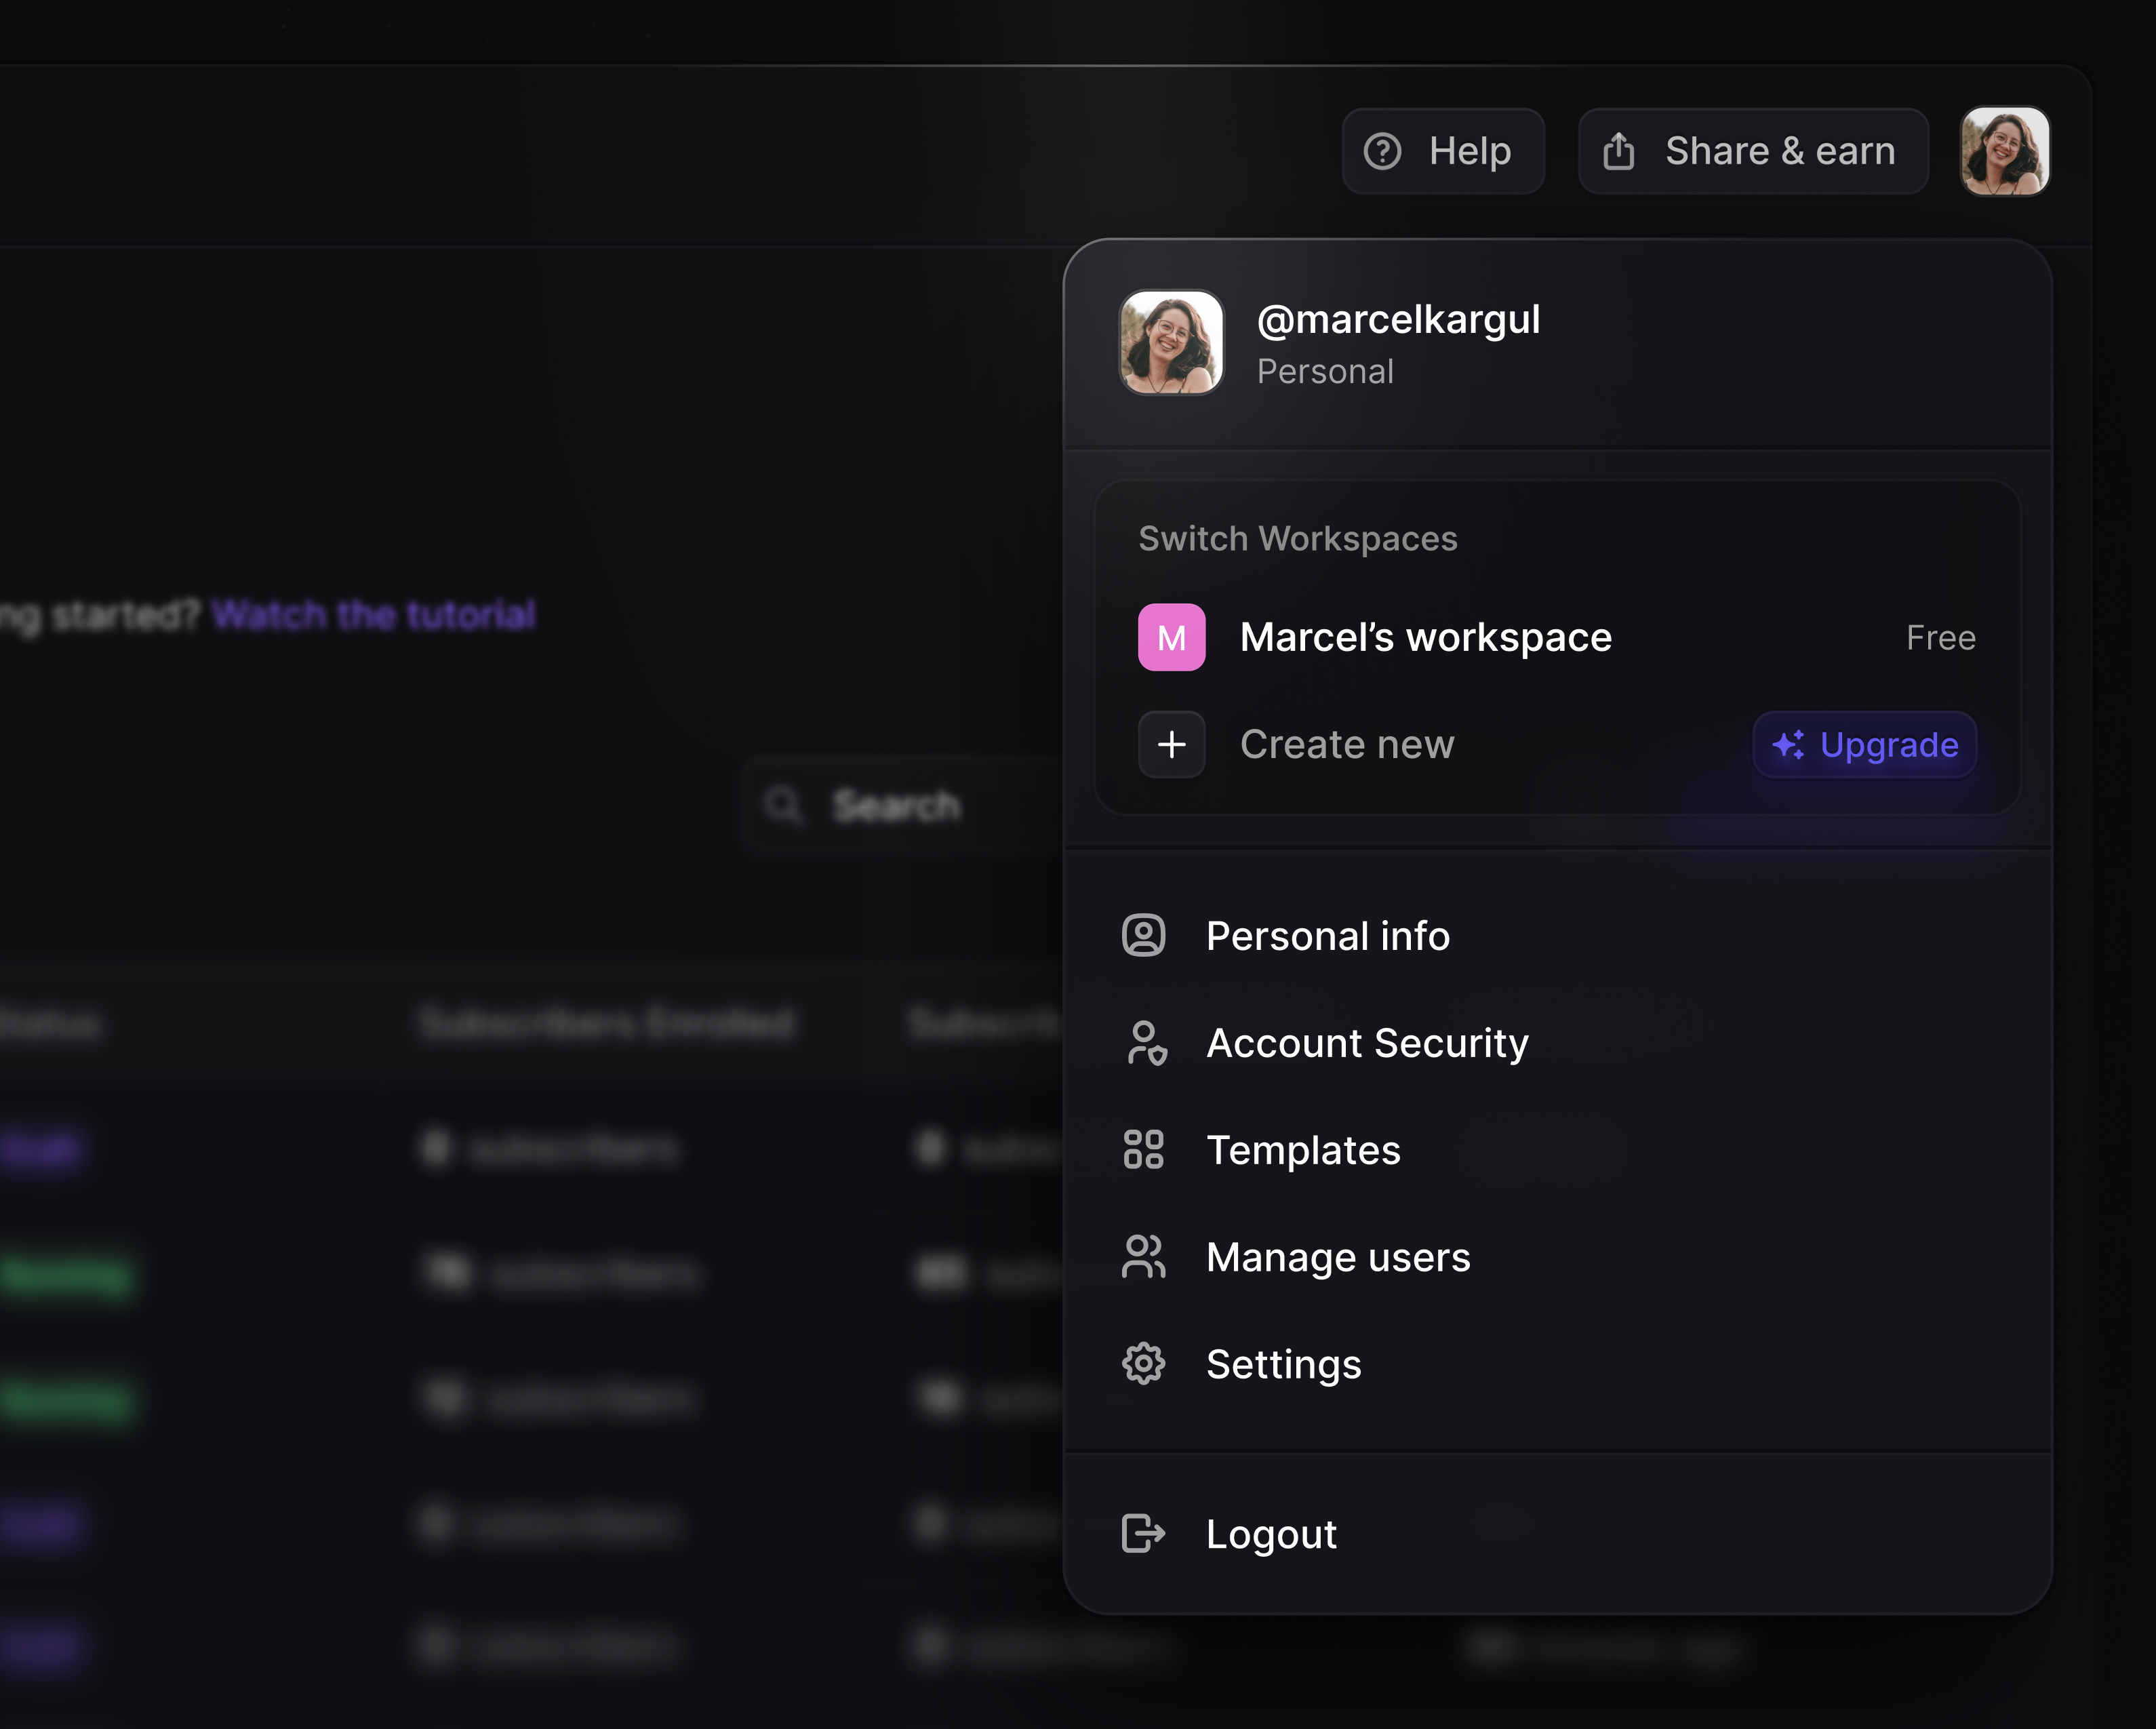Viewport: 2156px width, 1729px height.
Task: Click the Manage users people icon
Action: pos(1143,1257)
